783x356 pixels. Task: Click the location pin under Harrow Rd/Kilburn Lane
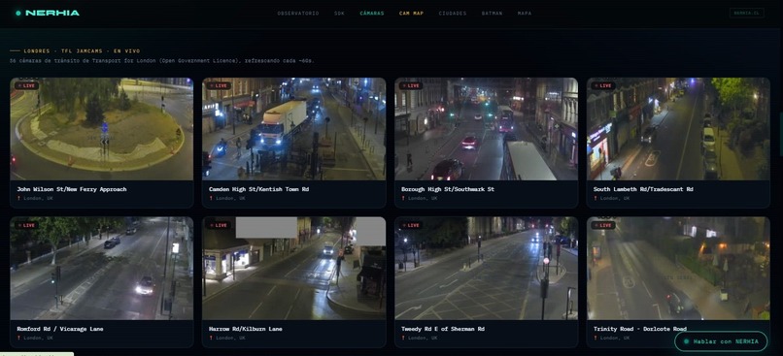pos(211,338)
